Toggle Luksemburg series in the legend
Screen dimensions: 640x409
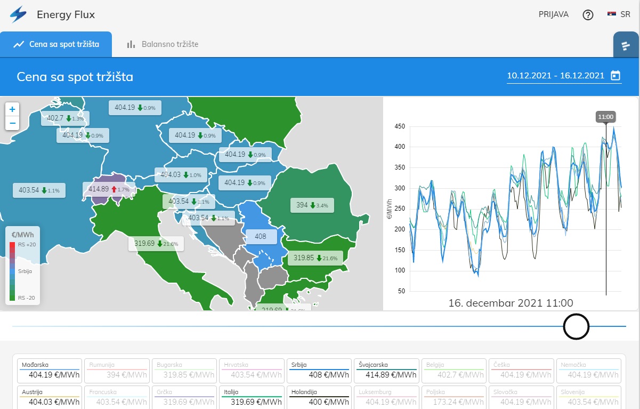coord(386,397)
